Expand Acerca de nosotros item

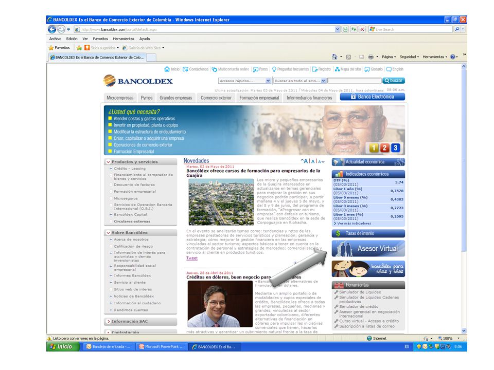pos(111,239)
